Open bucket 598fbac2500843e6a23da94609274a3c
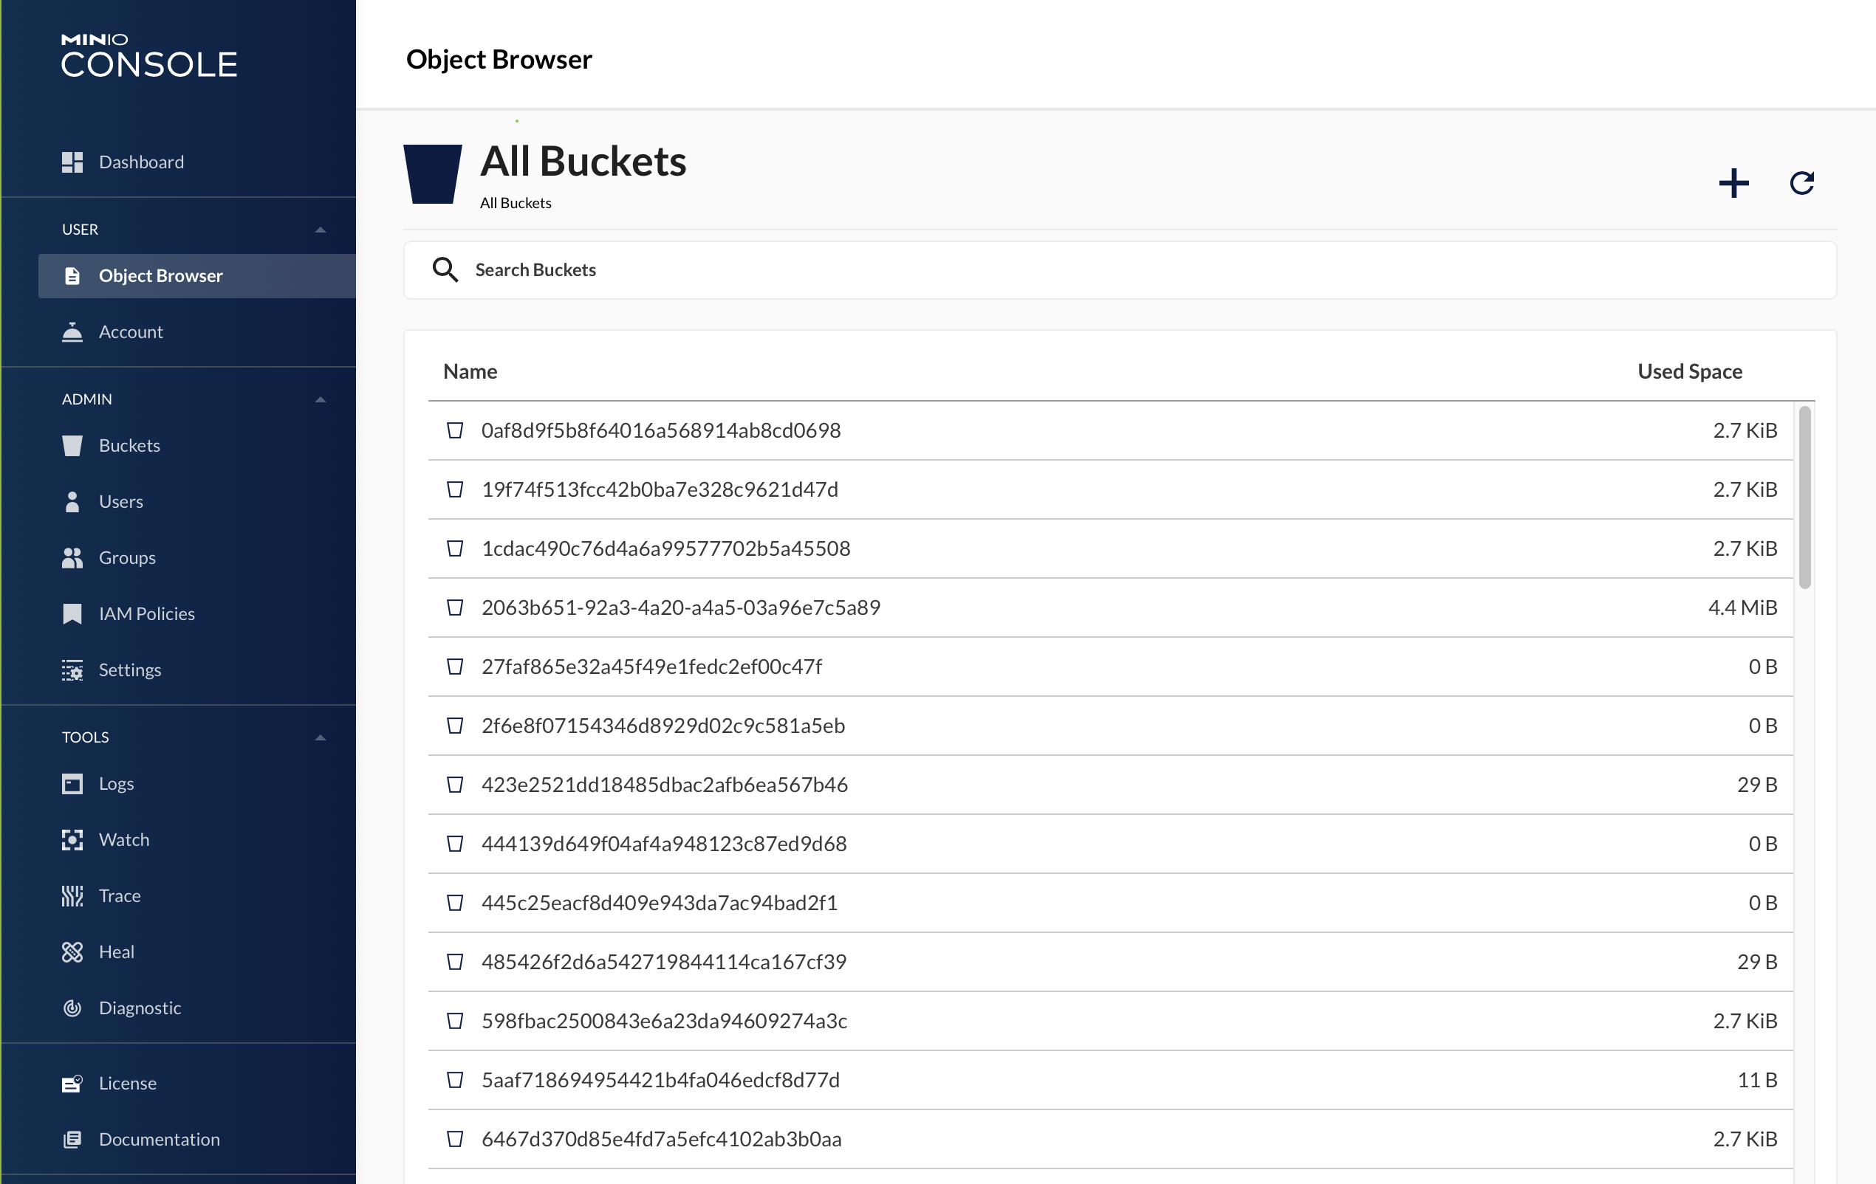Image resolution: width=1876 pixels, height=1184 pixels. (1110, 1021)
